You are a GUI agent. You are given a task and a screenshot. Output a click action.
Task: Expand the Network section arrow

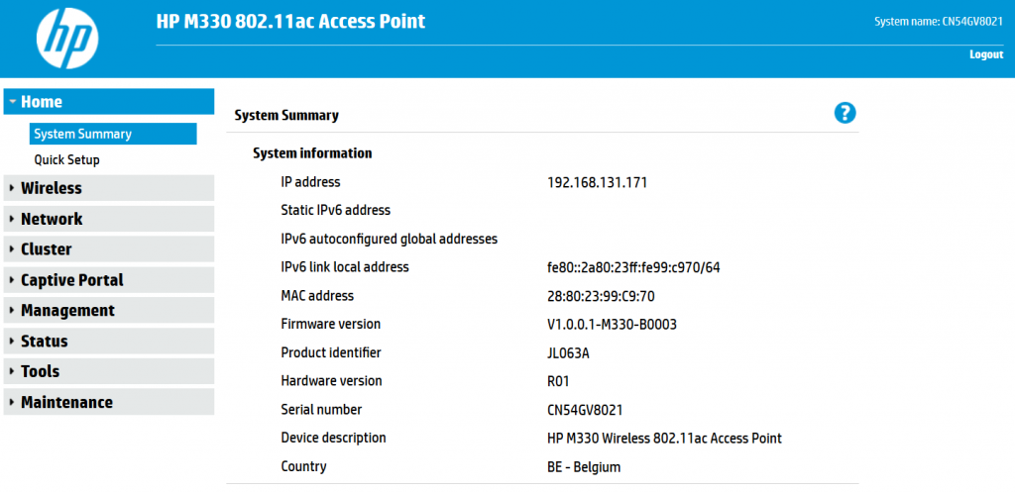[x=12, y=219]
